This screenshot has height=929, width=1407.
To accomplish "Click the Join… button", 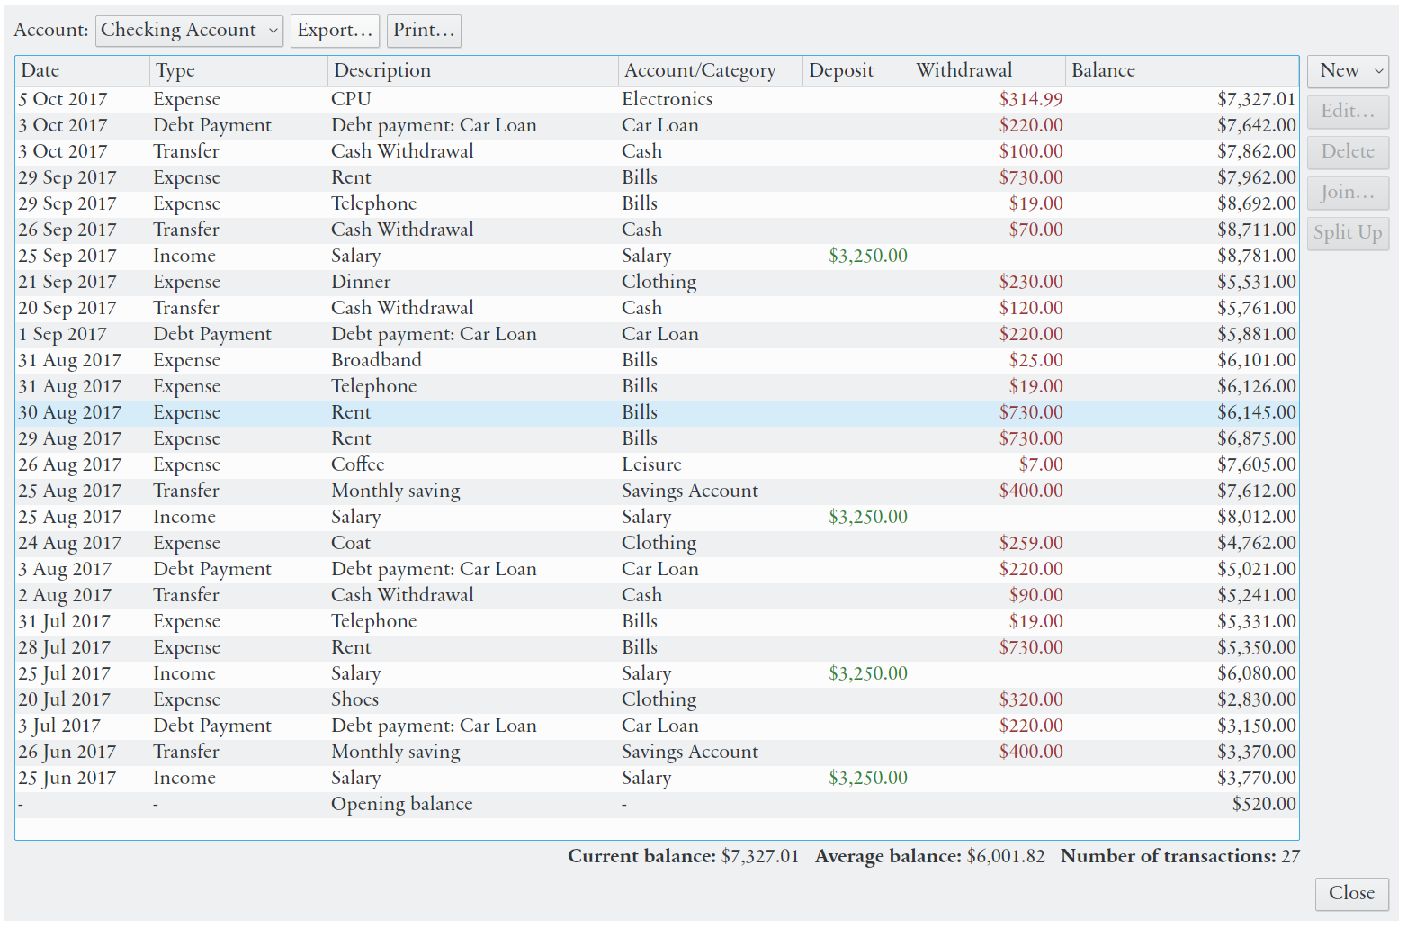I will [x=1348, y=193].
